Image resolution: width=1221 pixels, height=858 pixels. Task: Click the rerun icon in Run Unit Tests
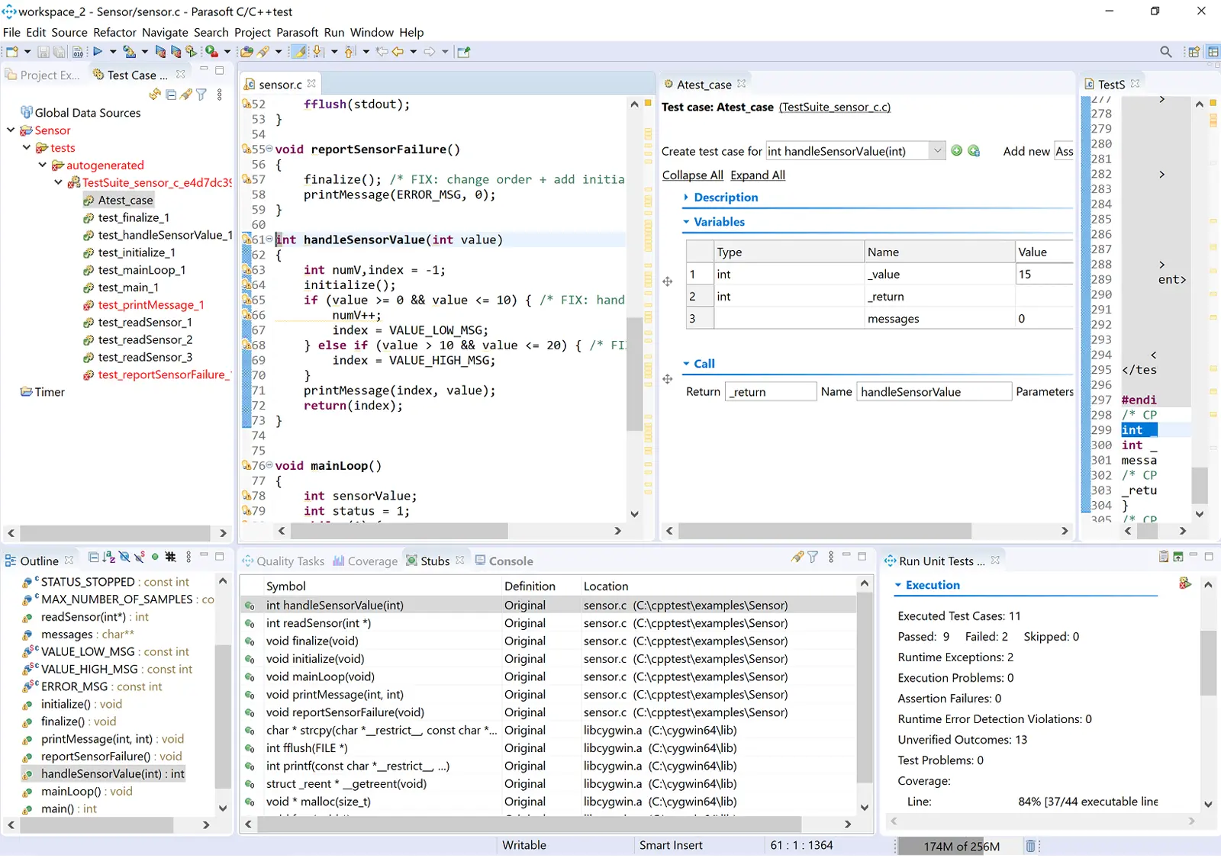pyautogui.click(x=1184, y=583)
